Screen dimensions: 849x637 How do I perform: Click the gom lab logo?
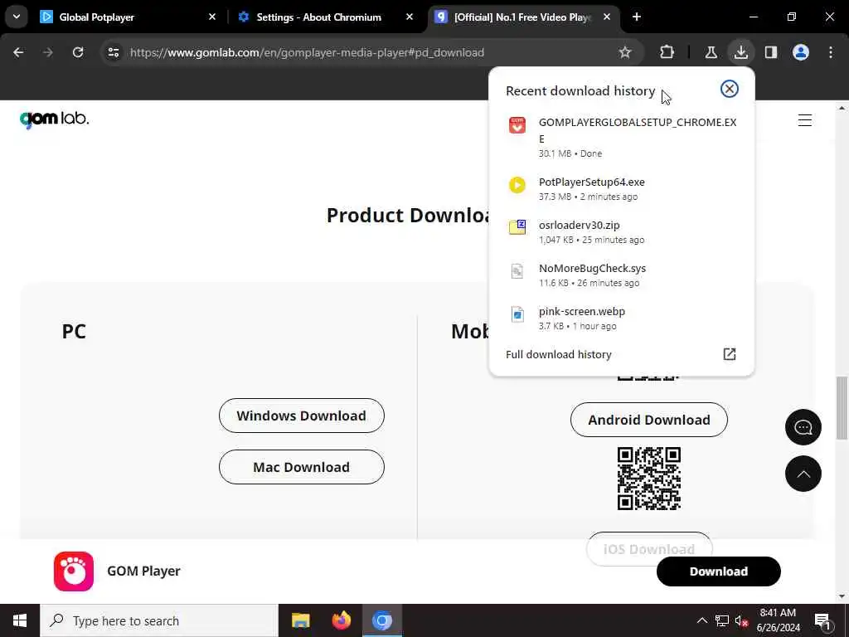pos(54,119)
